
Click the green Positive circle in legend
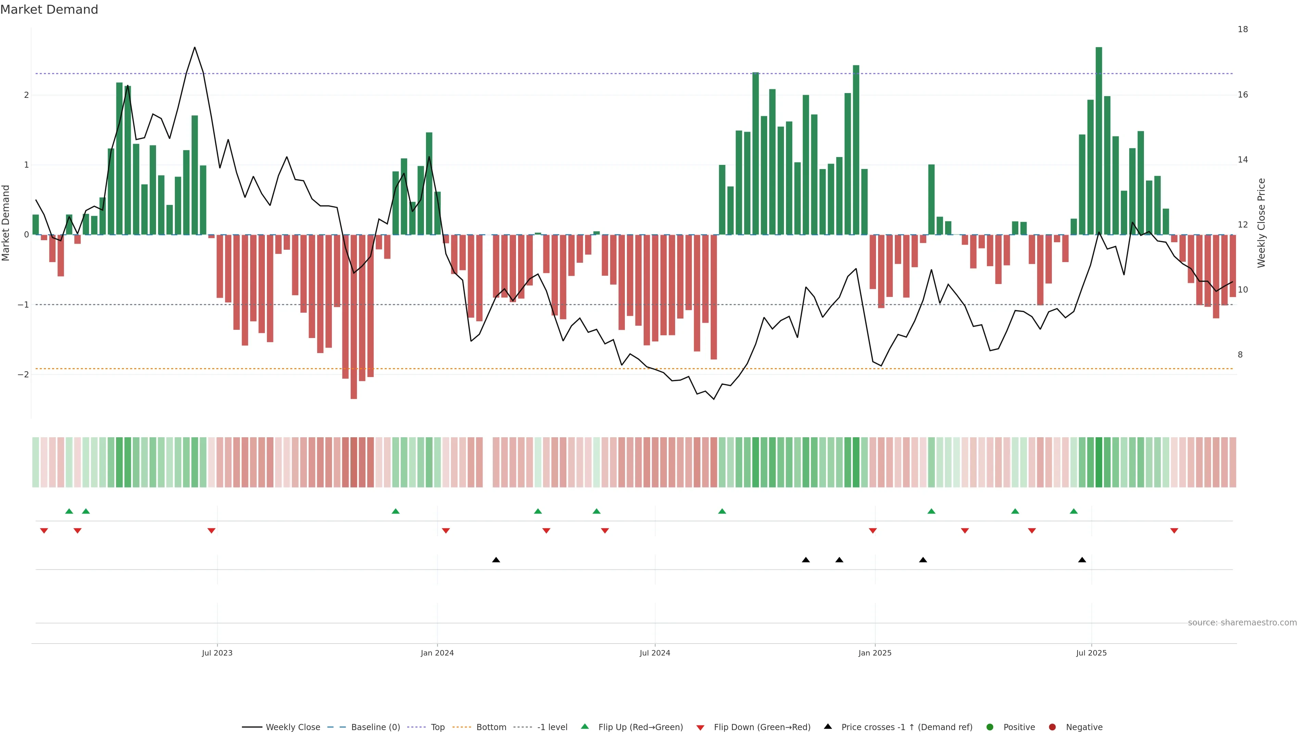pos(990,727)
